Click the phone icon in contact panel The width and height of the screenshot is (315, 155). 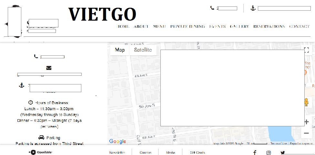coord(36,56)
